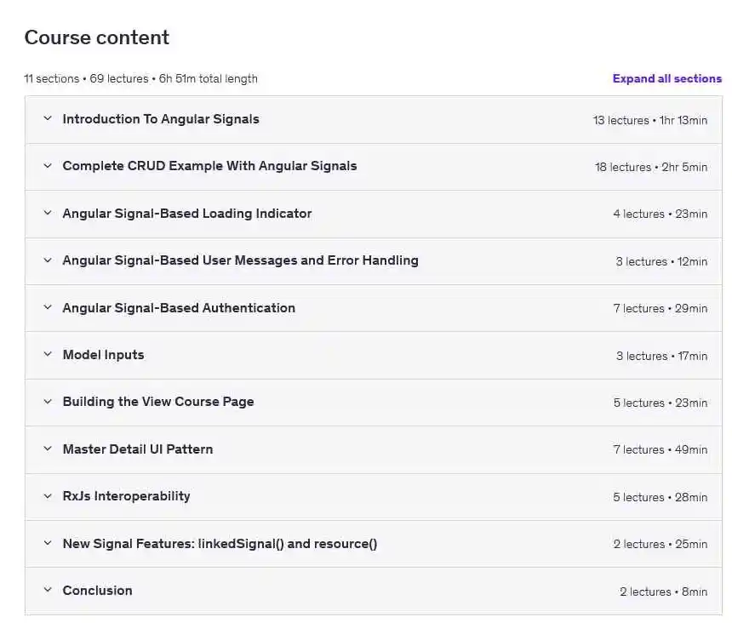Select Model Inputs section title

pyautogui.click(x=103, y=355)
